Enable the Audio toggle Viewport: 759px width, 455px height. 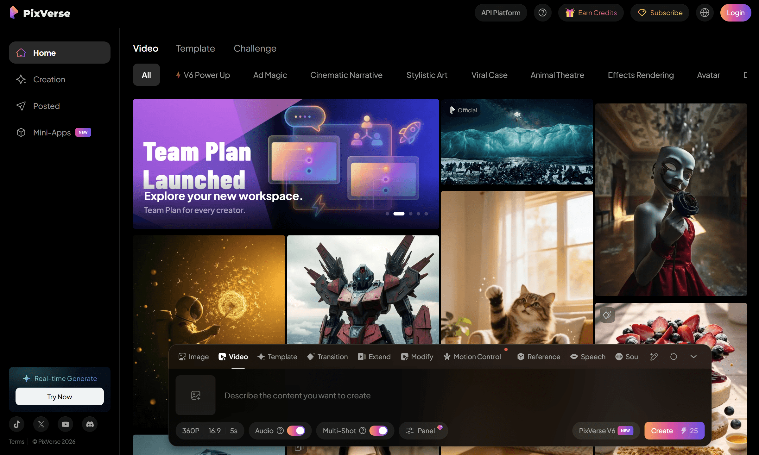[296, 430]
